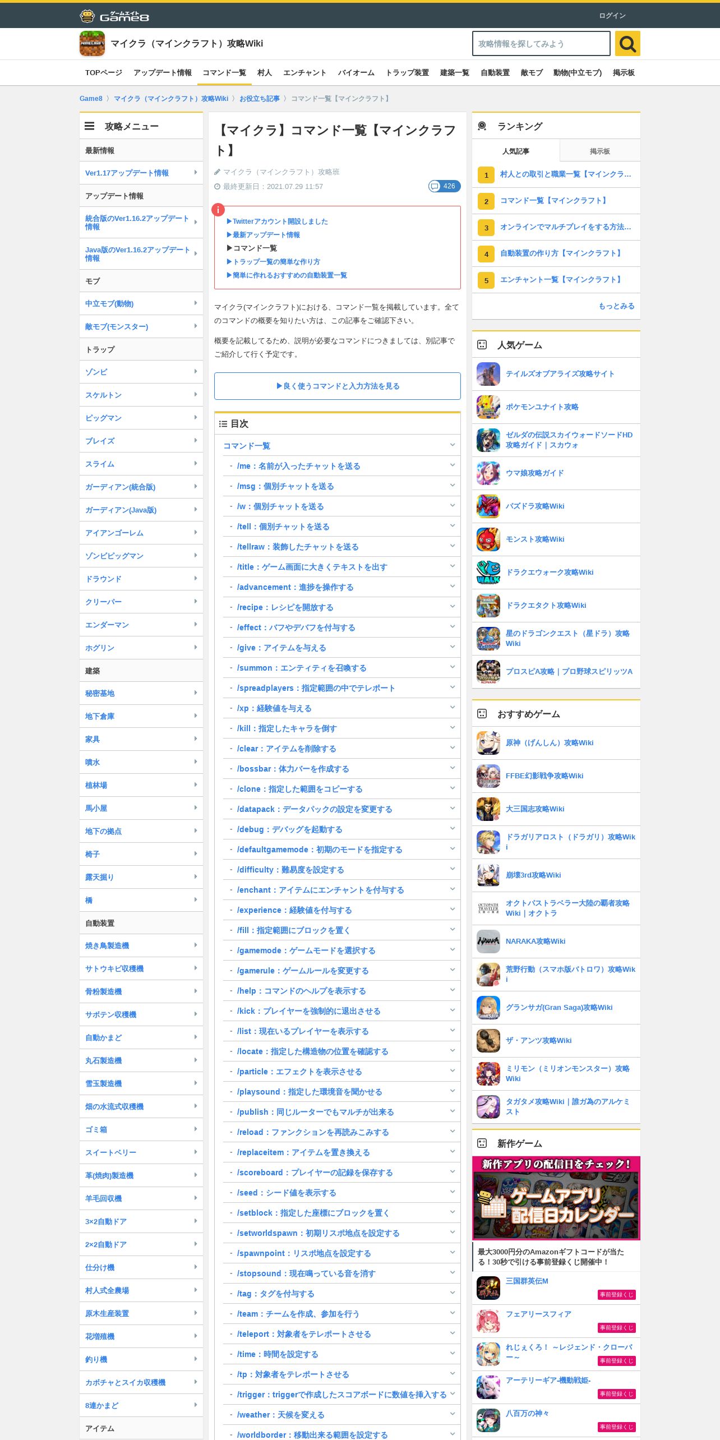Jump to /summon：エンティティを召喚する contents entry
Screen dimensions: 720x1440
pyautogui.click(x=302, y=668)
